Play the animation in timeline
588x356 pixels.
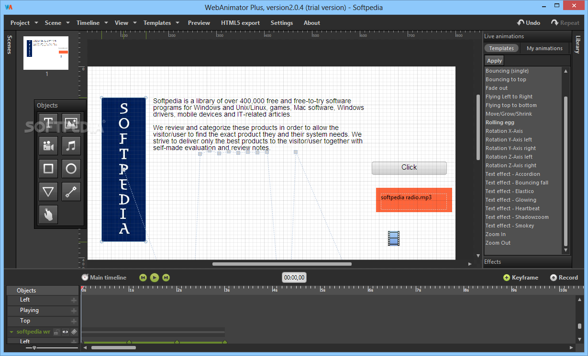pyautogui.click(x=155, y=277)
